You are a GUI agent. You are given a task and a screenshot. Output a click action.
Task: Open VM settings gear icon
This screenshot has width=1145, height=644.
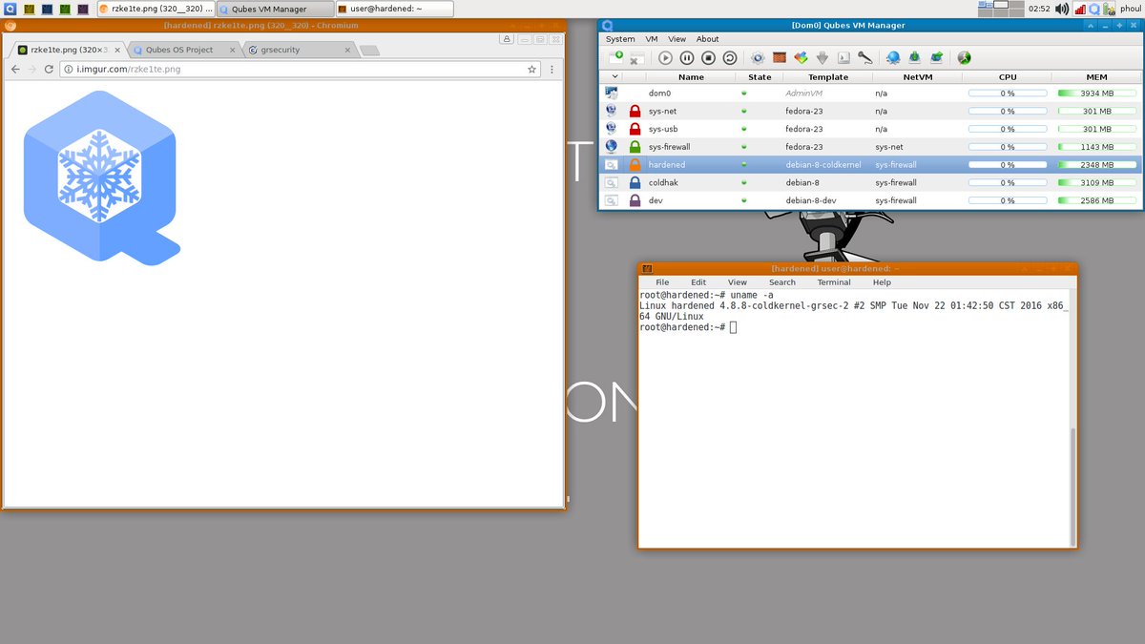point(758,58)
